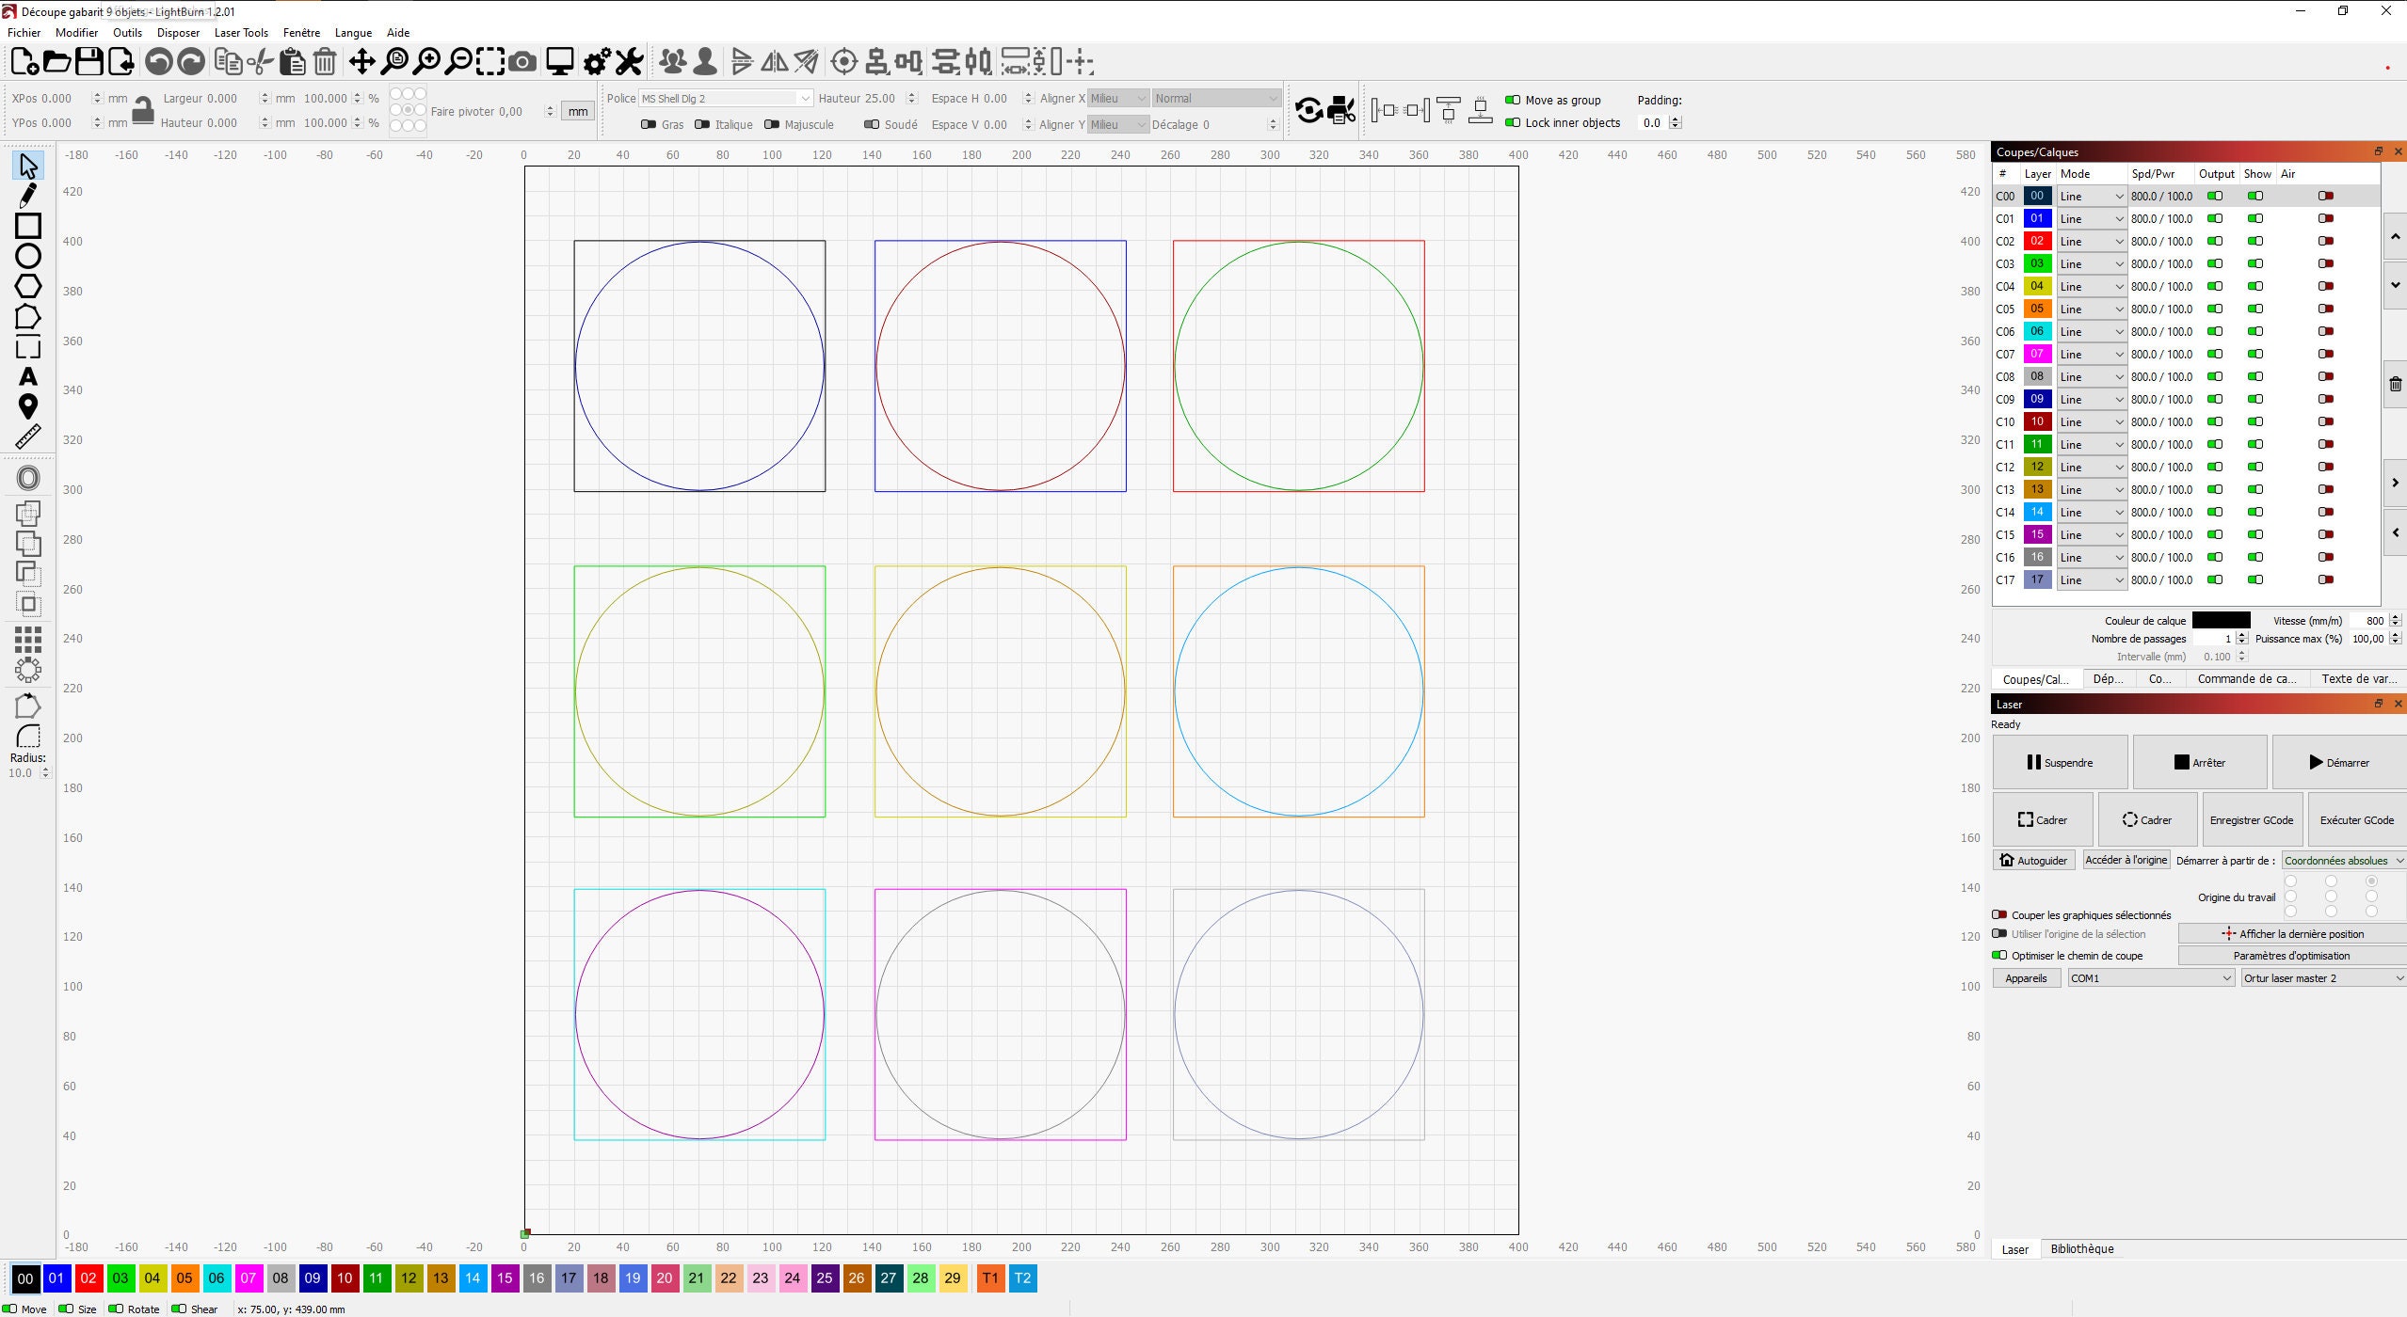Open the Laser Tools menu
The width and height of the screenshot is (2407, 1317).
pos(241,32)
